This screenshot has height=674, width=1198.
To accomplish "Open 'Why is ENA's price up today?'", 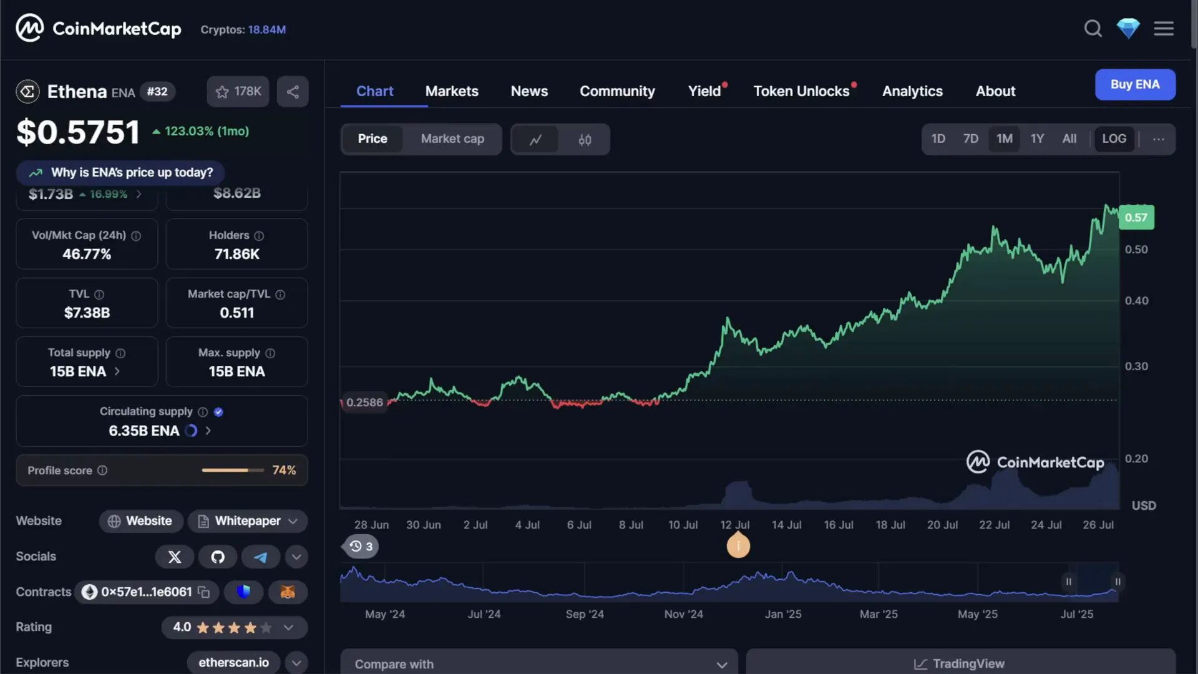I will click(120, 172).
